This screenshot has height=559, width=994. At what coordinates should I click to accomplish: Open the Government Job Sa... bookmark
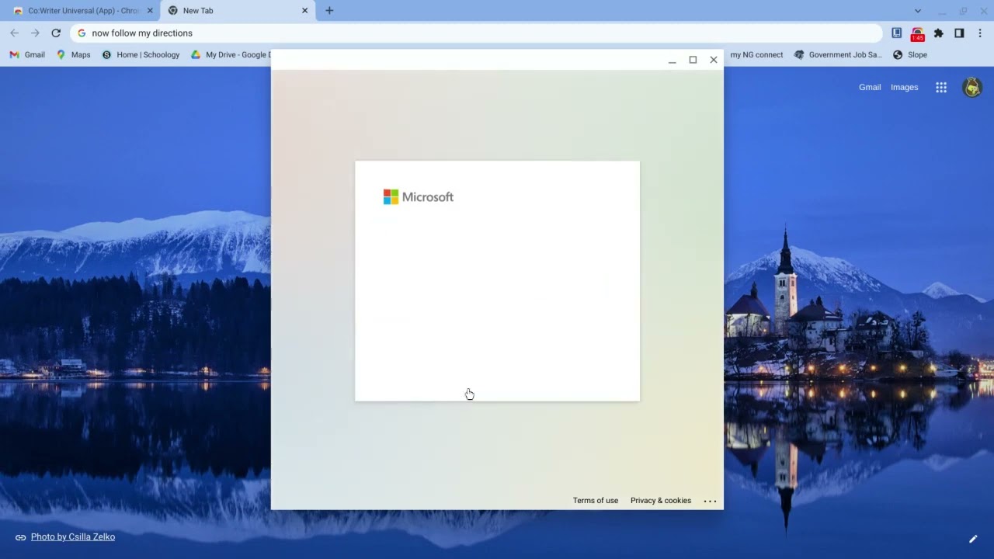pos(838,55)
